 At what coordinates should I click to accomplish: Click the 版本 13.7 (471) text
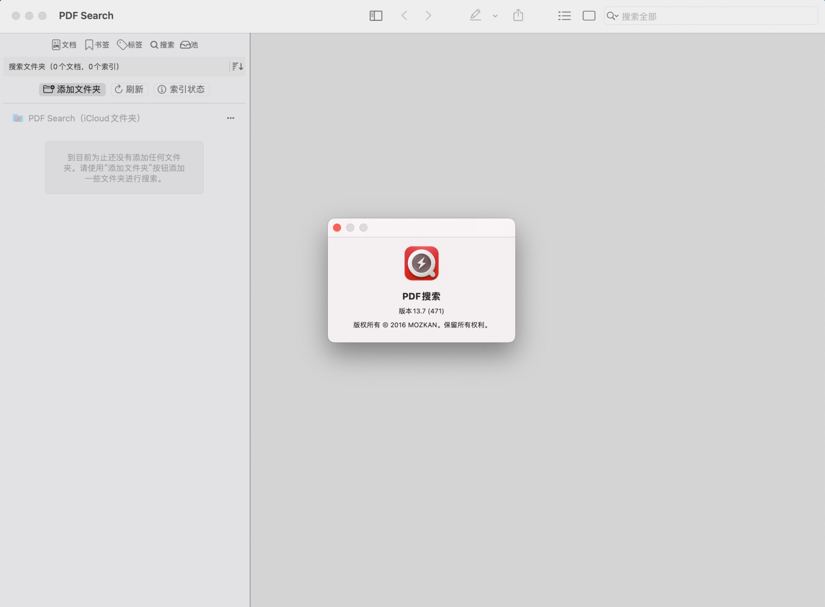(x=421, y=311)
